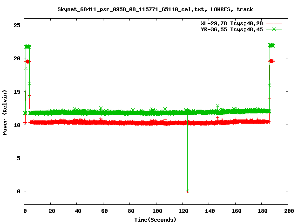Click x-axis tick label 20

tap(52, 211)
